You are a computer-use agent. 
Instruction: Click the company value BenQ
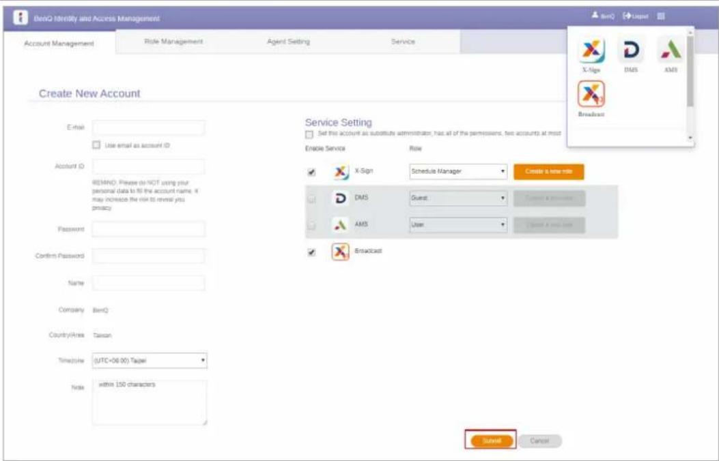click(x=100, y=310)
